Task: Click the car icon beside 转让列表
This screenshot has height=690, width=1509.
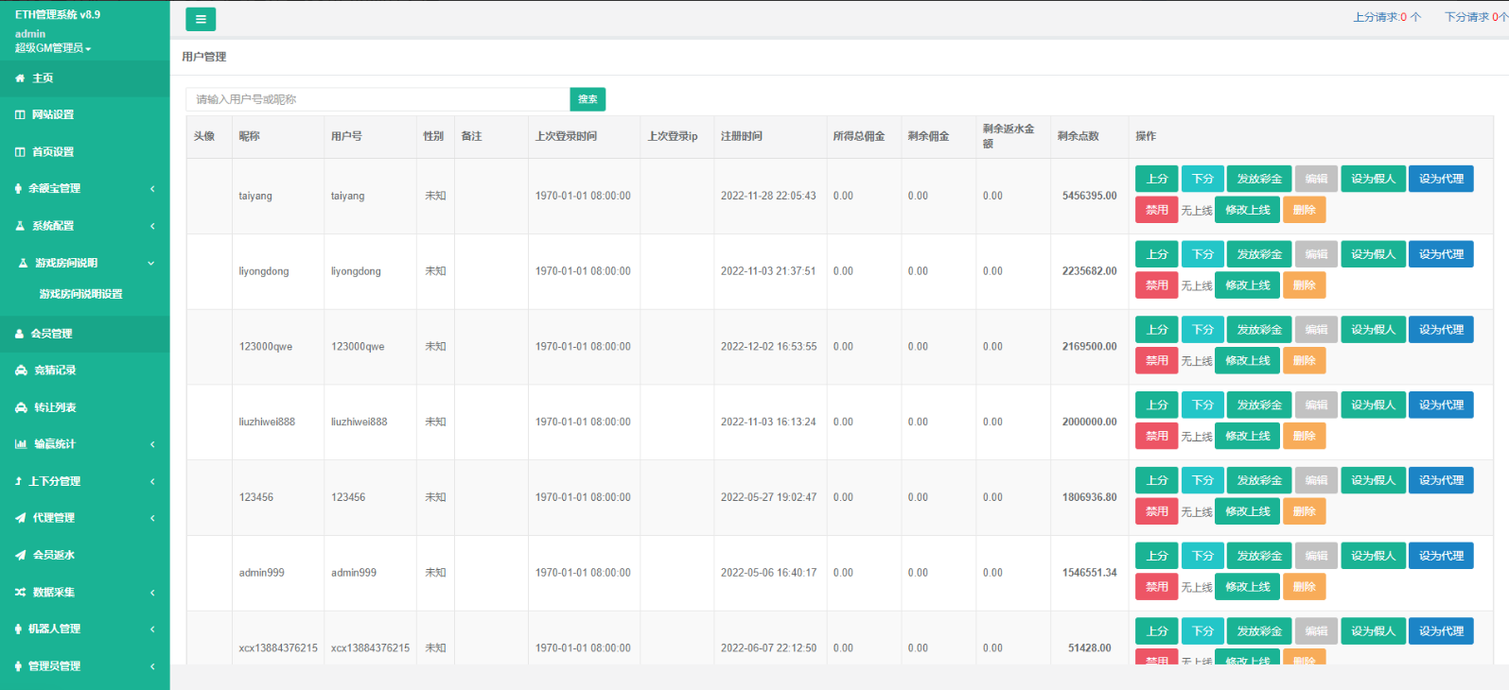Action: [x=21, y=407]
